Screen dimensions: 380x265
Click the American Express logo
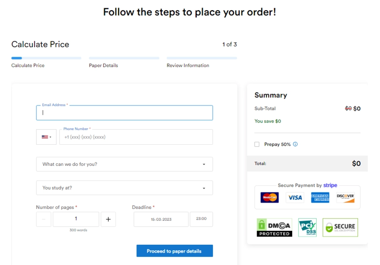320,197
